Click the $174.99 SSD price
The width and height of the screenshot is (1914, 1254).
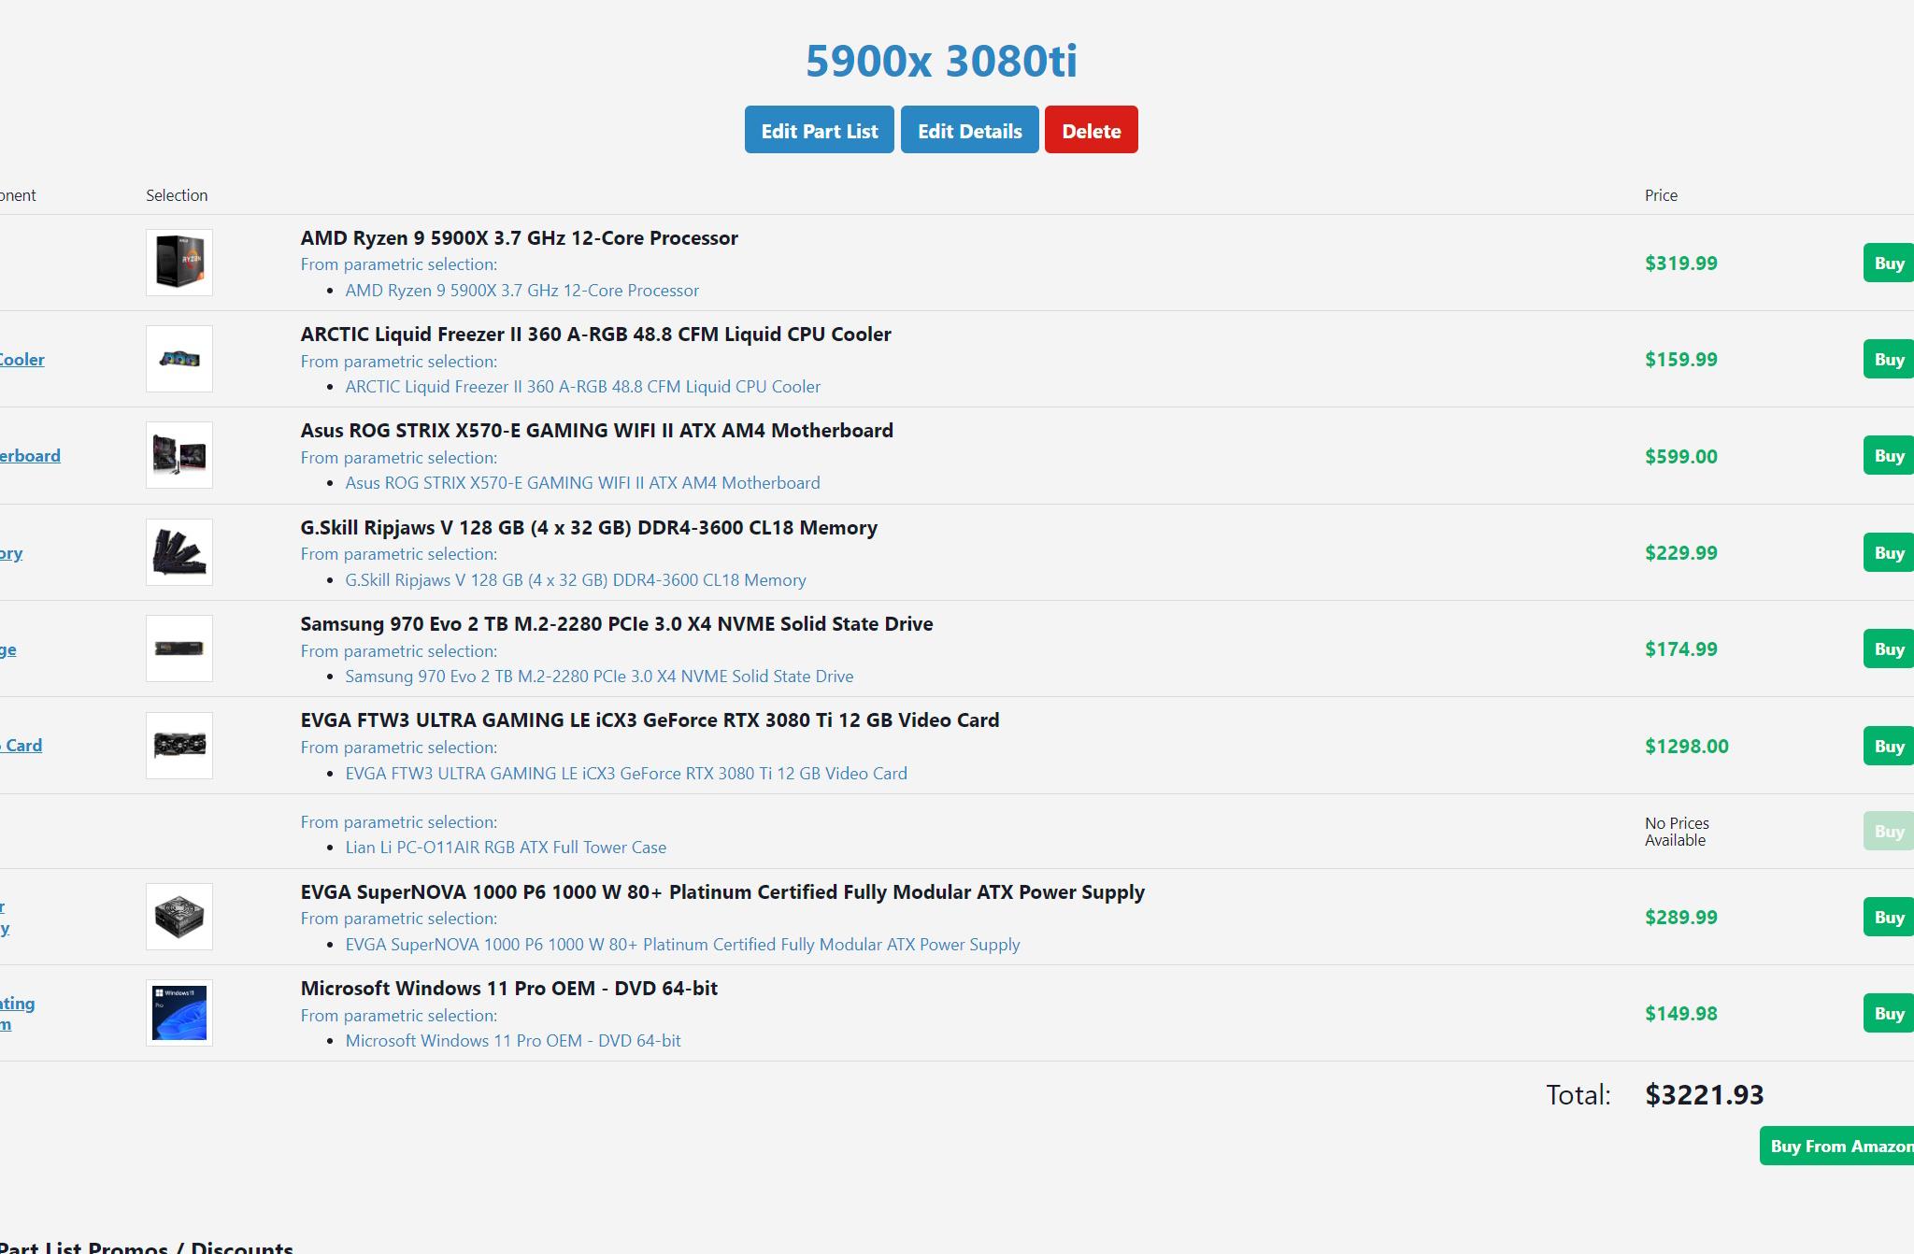click(x=1680, y=649)
